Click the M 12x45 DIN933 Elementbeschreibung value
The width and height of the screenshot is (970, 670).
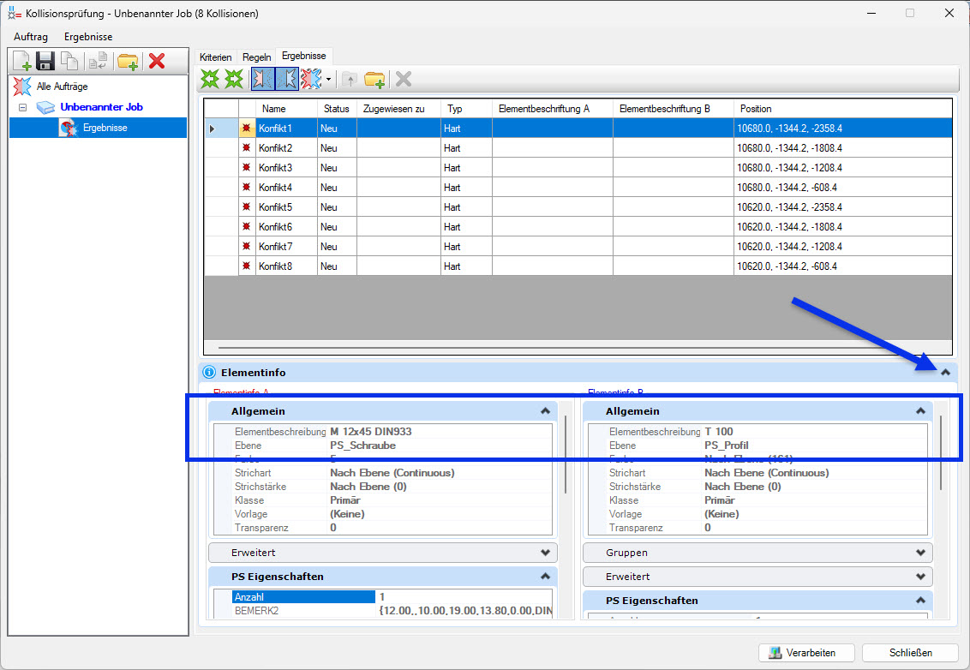tap(371, 431)
